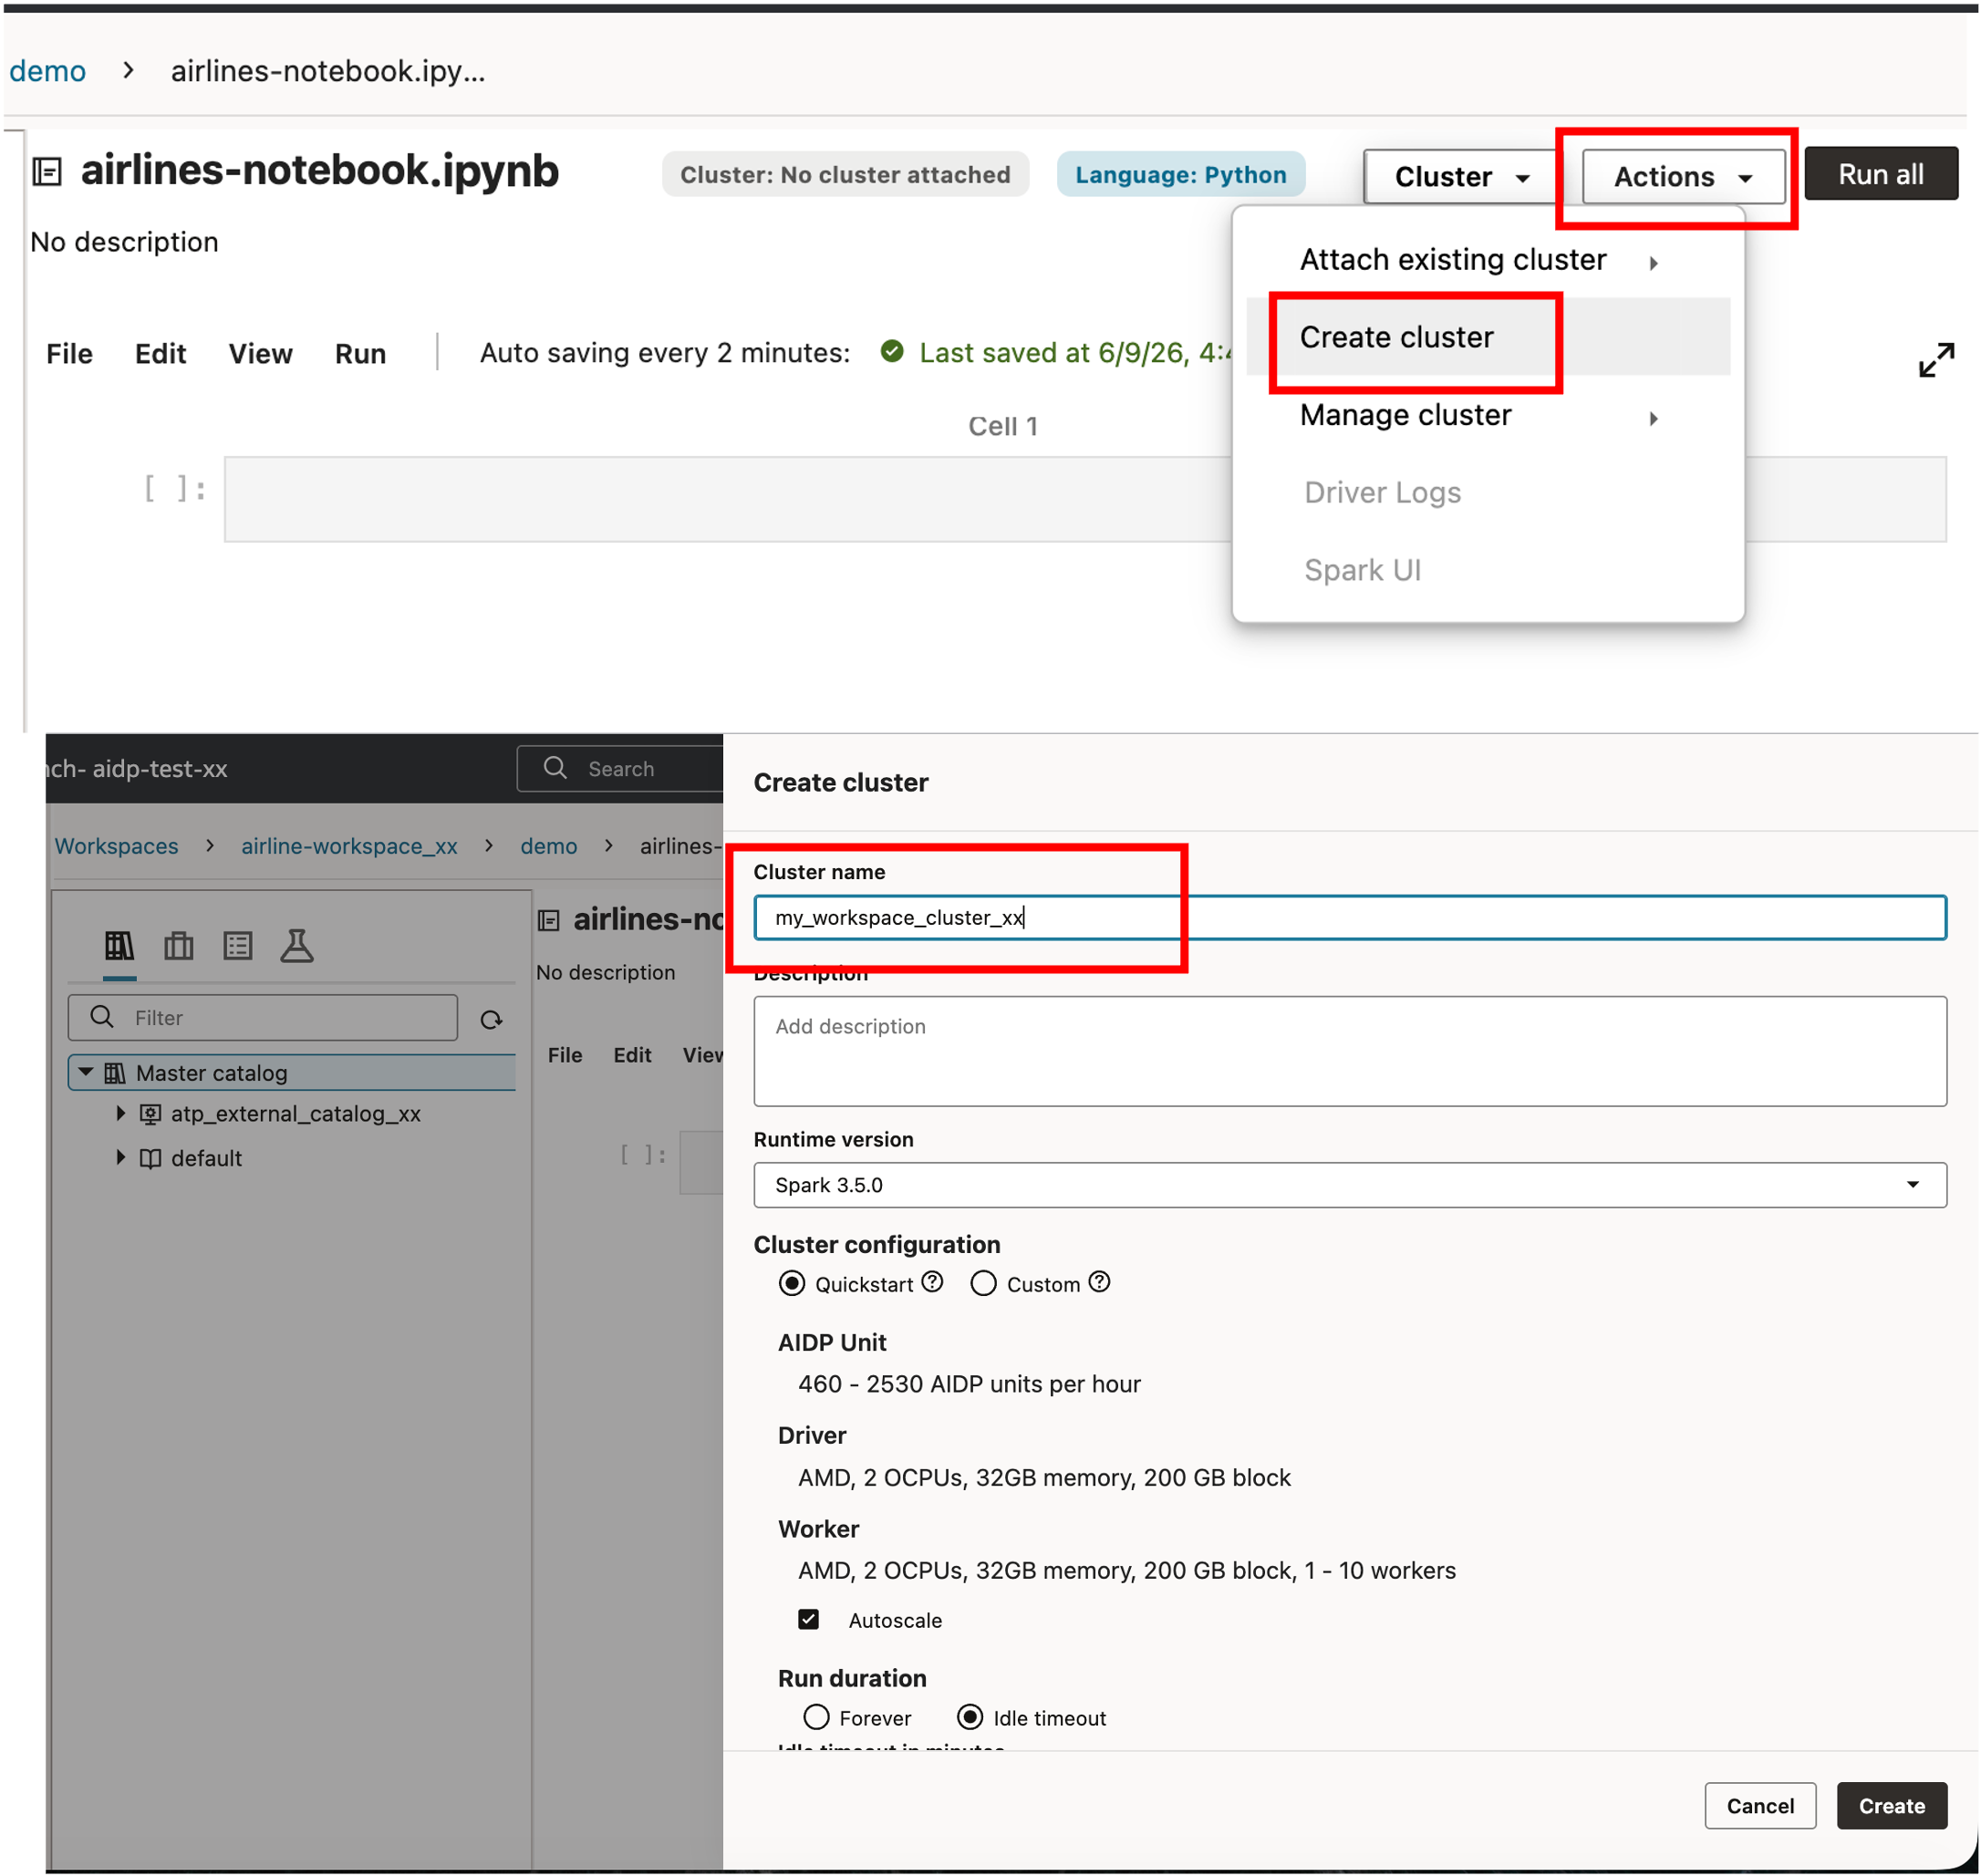Open the briefcase workspace tab icon
This screenshot has height=1876, width=1981.
179,945
